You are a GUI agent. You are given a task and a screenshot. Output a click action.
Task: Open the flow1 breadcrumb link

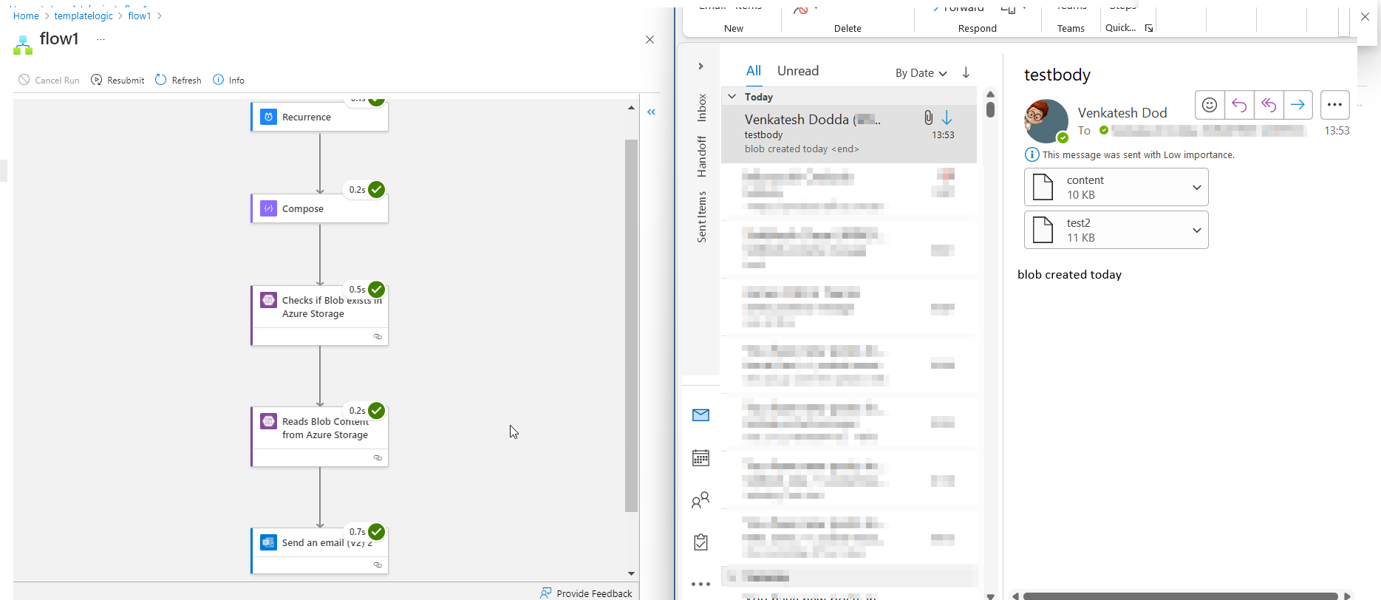(x=140, y=16)
